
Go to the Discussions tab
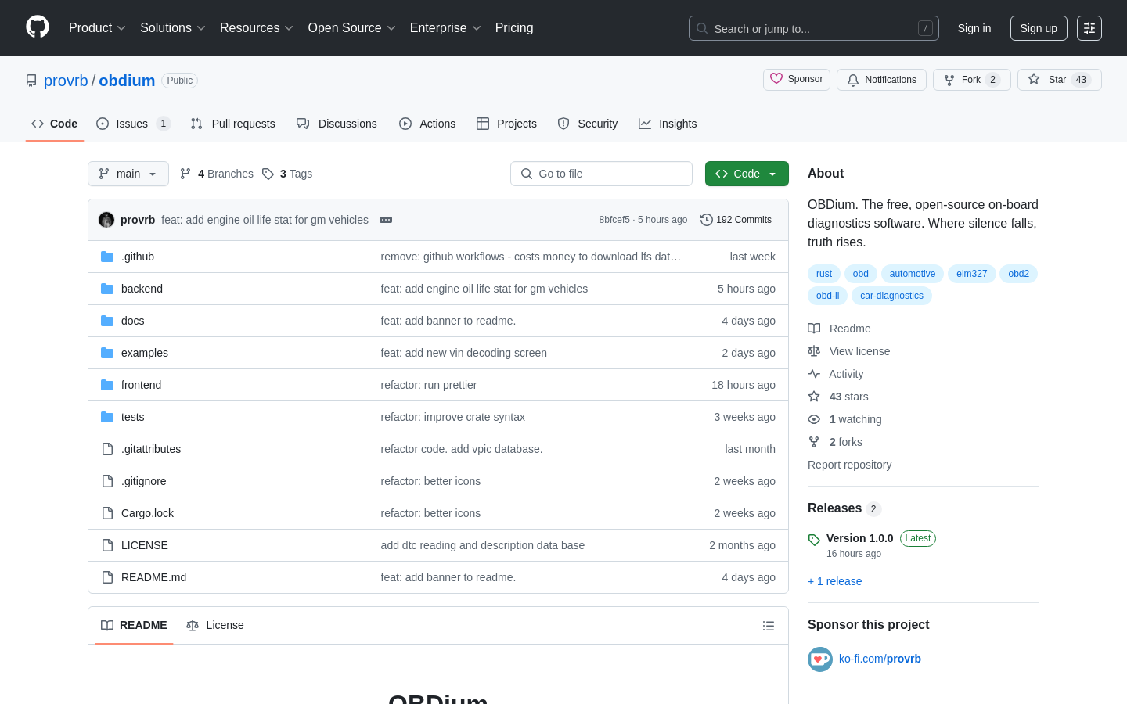[x=337, y=124]
